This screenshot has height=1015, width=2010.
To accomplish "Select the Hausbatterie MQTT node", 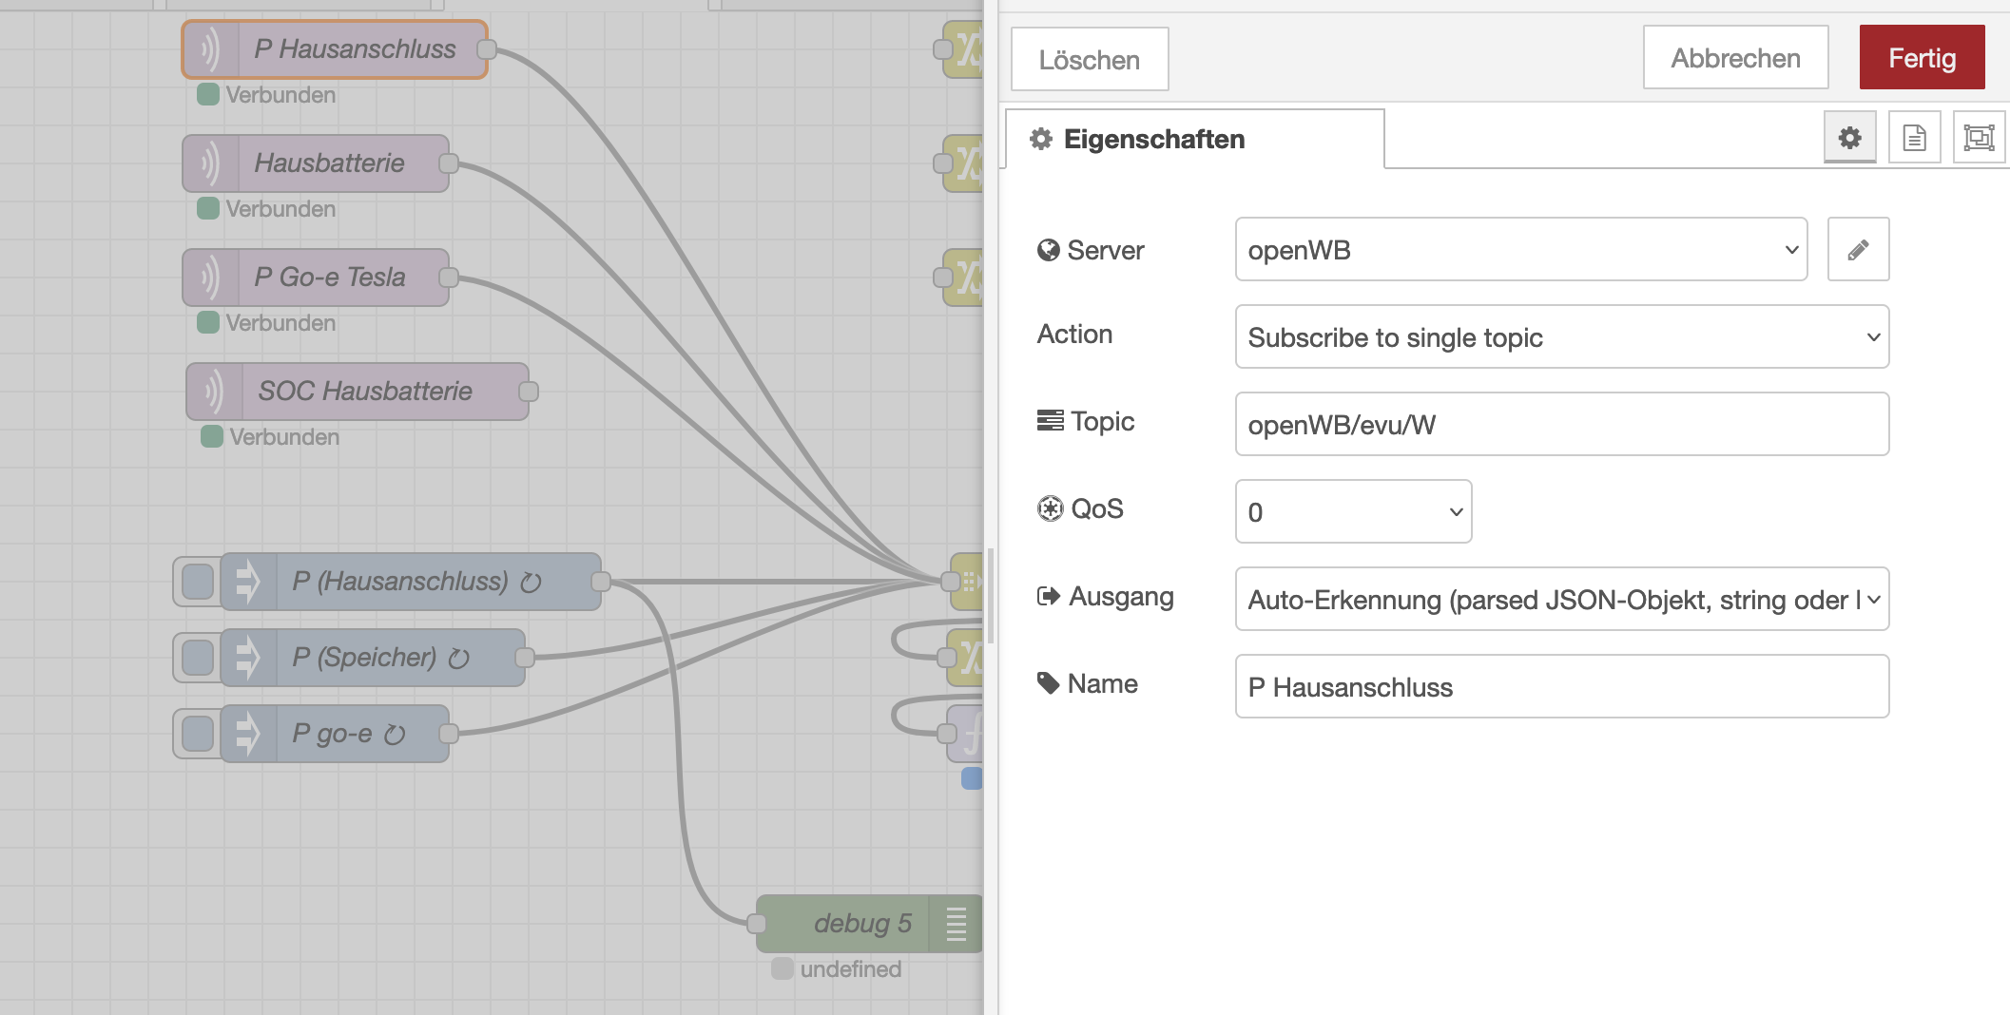I will point(328,163).
